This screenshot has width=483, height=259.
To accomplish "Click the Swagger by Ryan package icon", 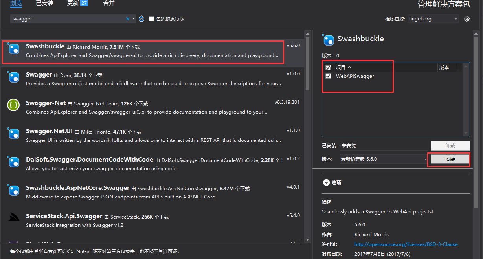I will pos(14,77).
